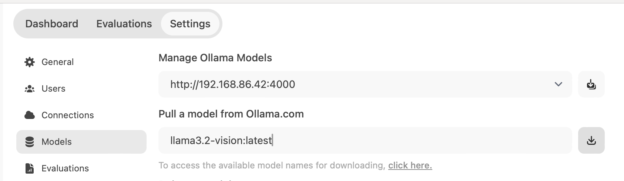Image resolution: width=624 pixels, height=181 pixels.
Task: Select the Settings tab
Action: [x=190, y=24]
